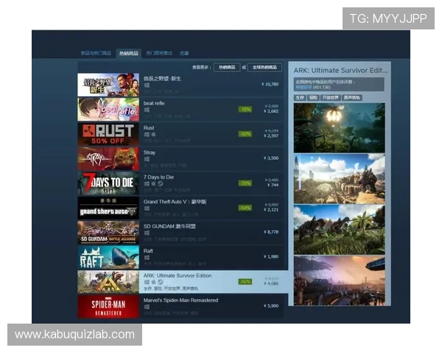Open the 优惠 tab
The image size is (442, 353).
click(184, 54)
